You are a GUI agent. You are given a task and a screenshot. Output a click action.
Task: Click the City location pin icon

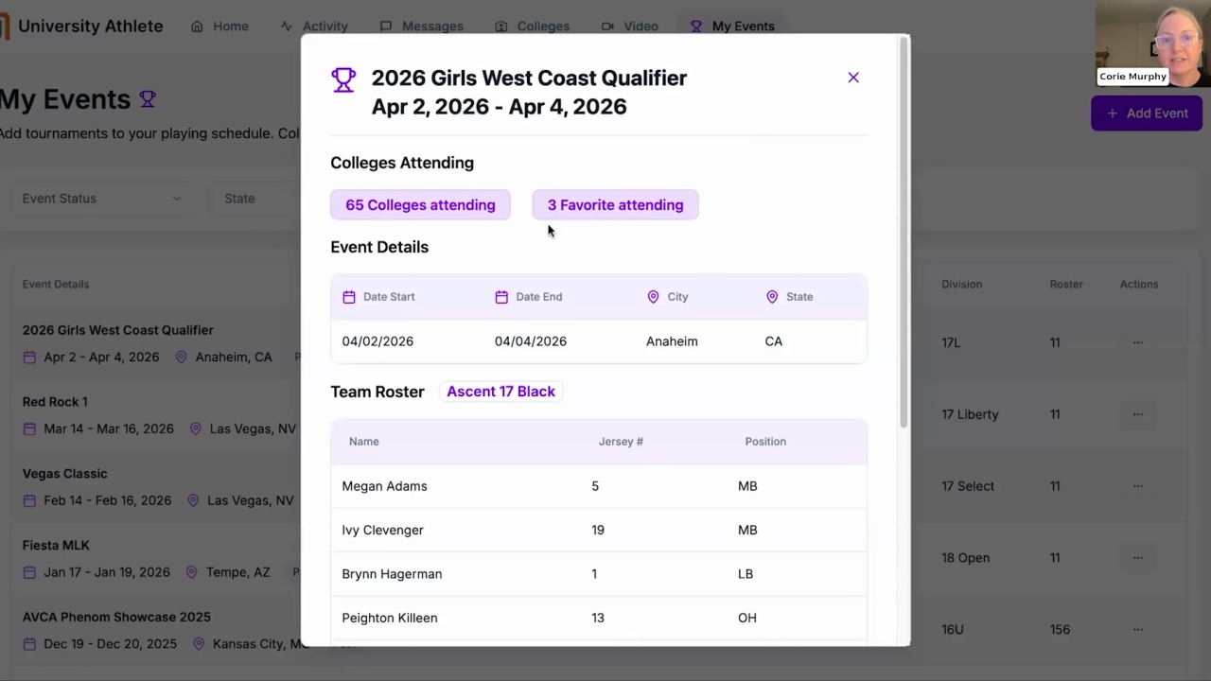tap(653, 297)
